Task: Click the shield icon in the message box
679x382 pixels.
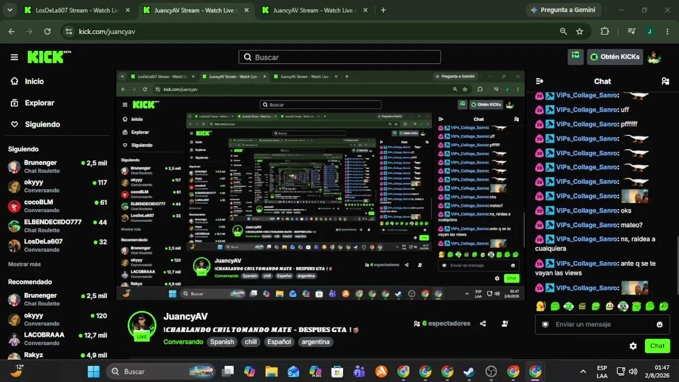Action: (545, 325)
